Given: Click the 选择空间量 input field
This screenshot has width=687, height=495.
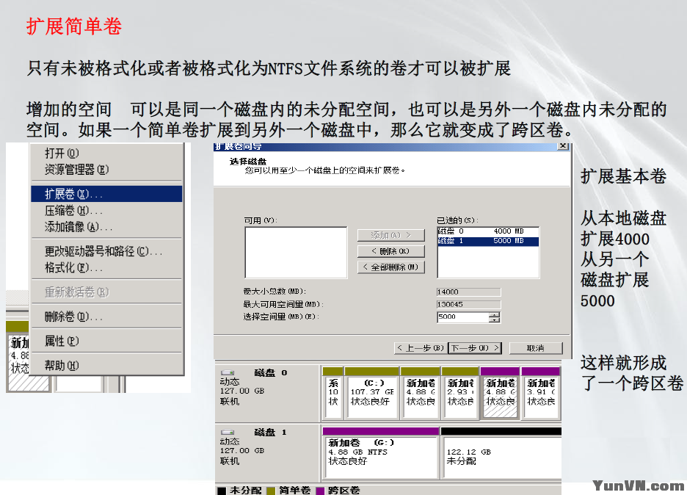Looking at the screenshot, I should point(462,317).
